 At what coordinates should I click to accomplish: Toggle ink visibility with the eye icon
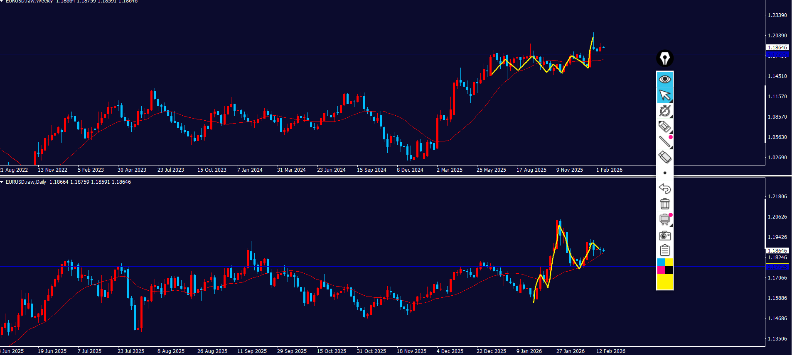pyautogui.click(x=664, y=79)
